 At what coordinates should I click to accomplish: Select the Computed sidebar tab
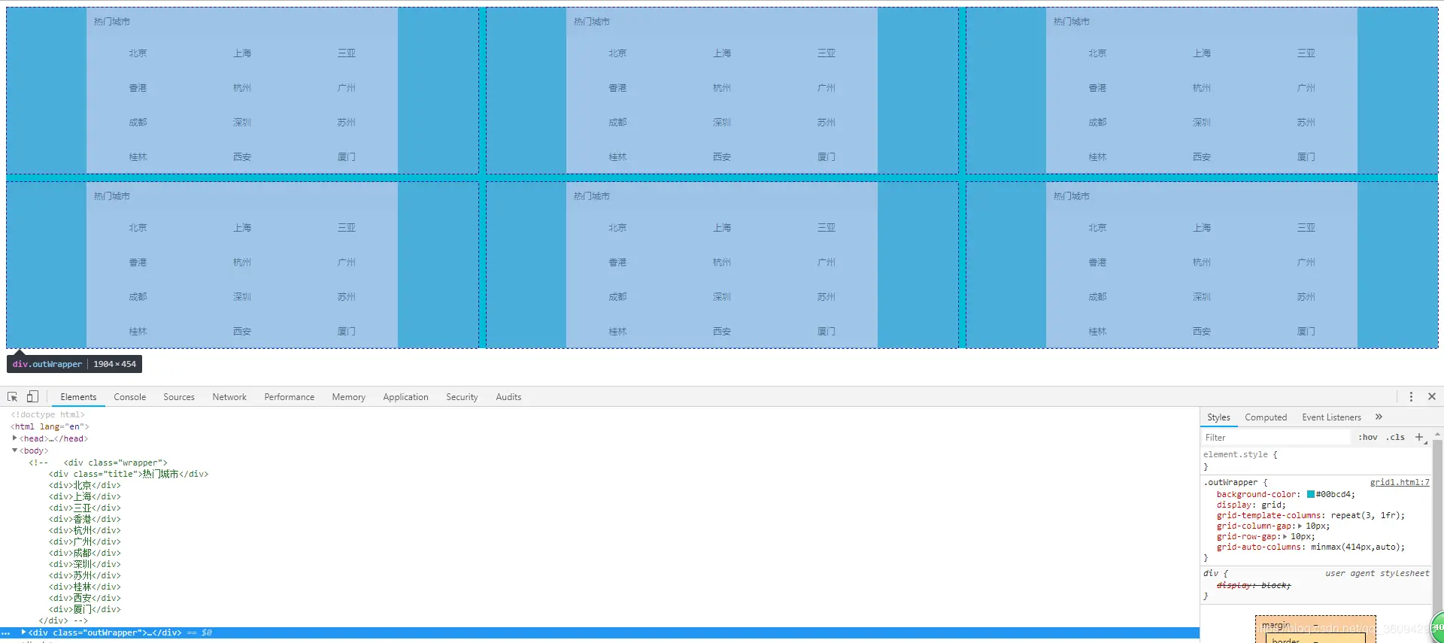pos(1266,417)
